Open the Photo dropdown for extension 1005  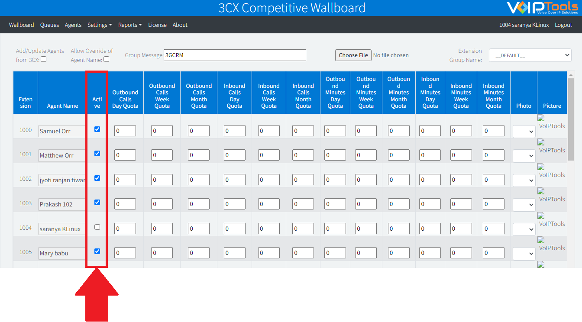[524, 254]
